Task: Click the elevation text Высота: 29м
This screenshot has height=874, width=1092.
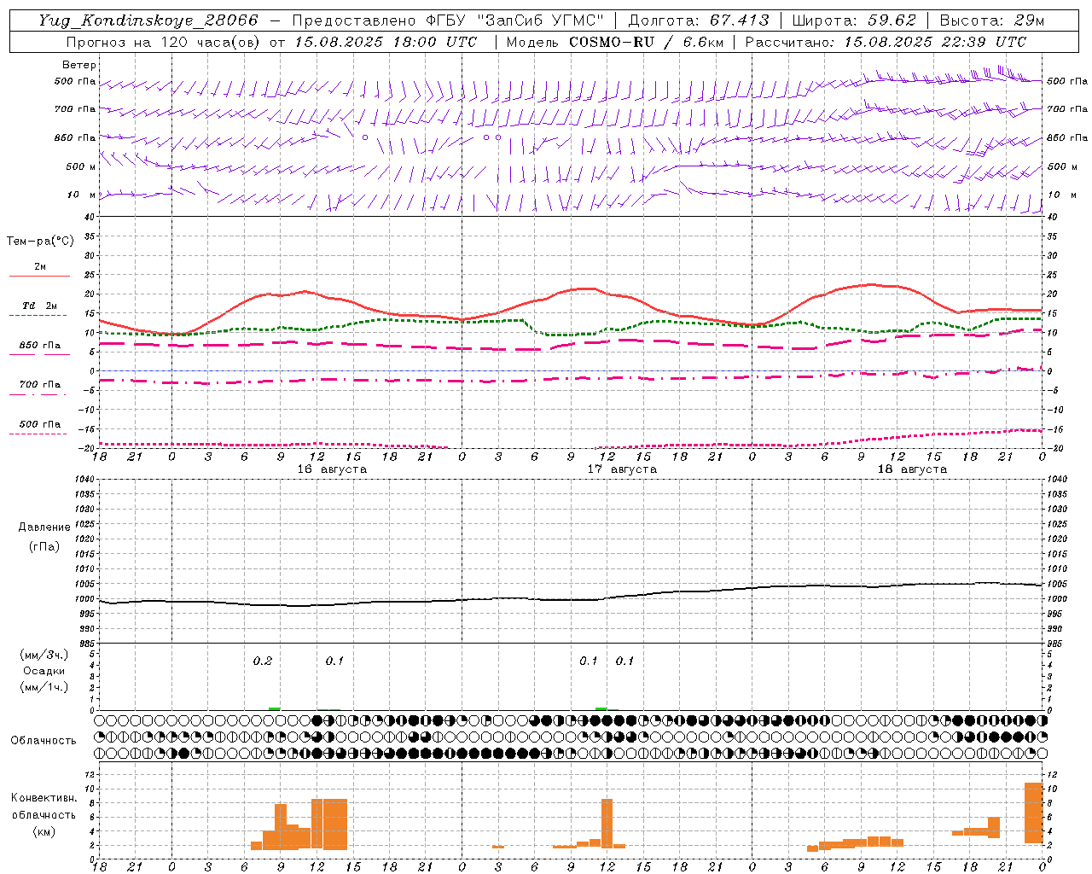Action: 992,20
